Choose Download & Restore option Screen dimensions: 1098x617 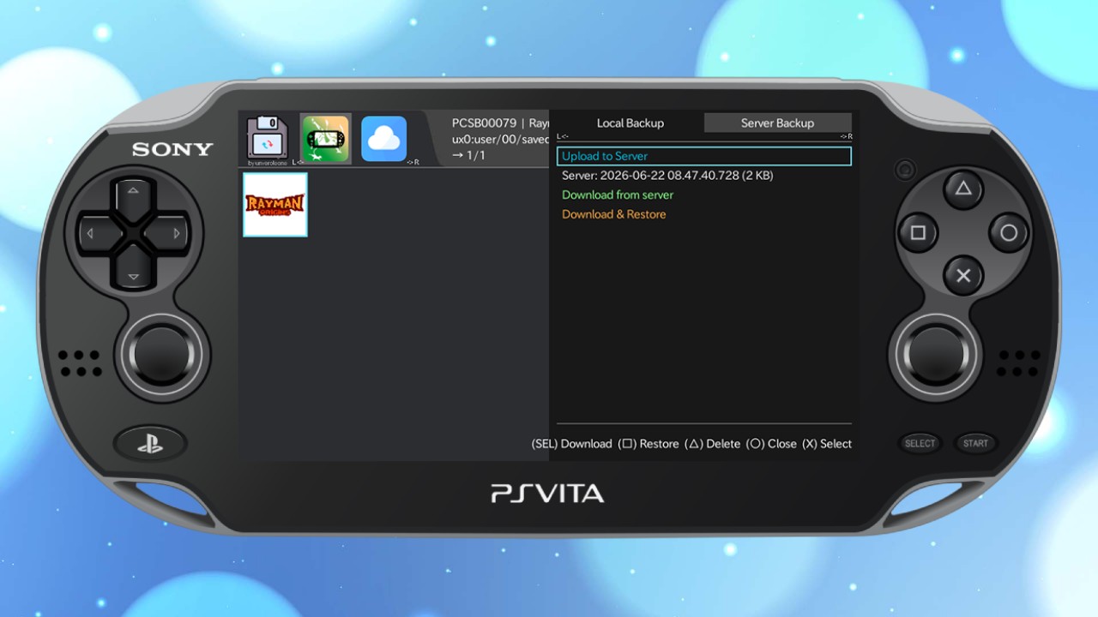click(x=614, y=214)
